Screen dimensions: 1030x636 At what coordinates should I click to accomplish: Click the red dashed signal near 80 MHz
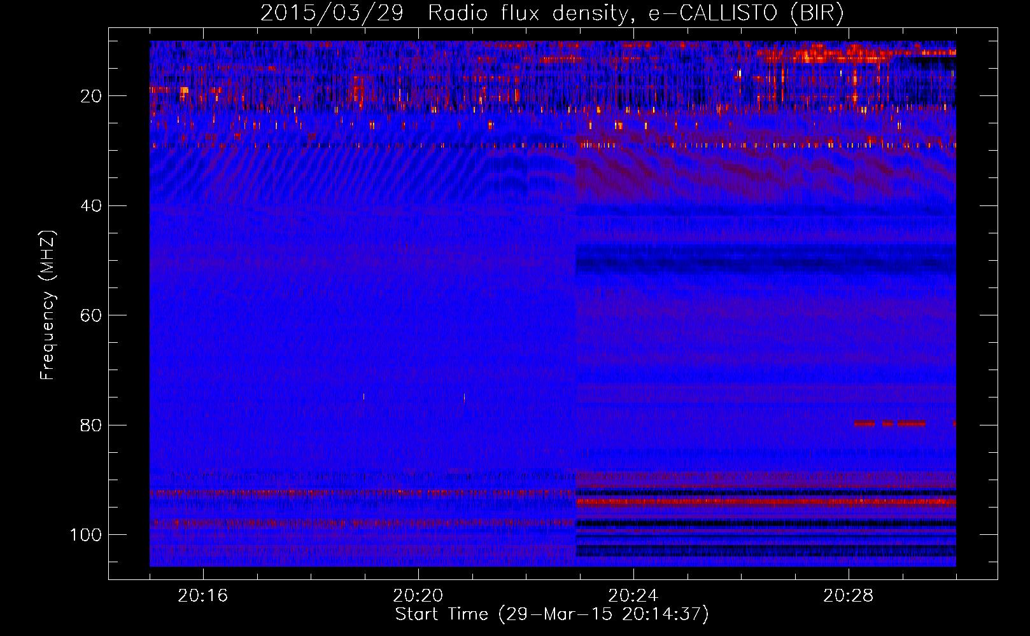point(889,423)
